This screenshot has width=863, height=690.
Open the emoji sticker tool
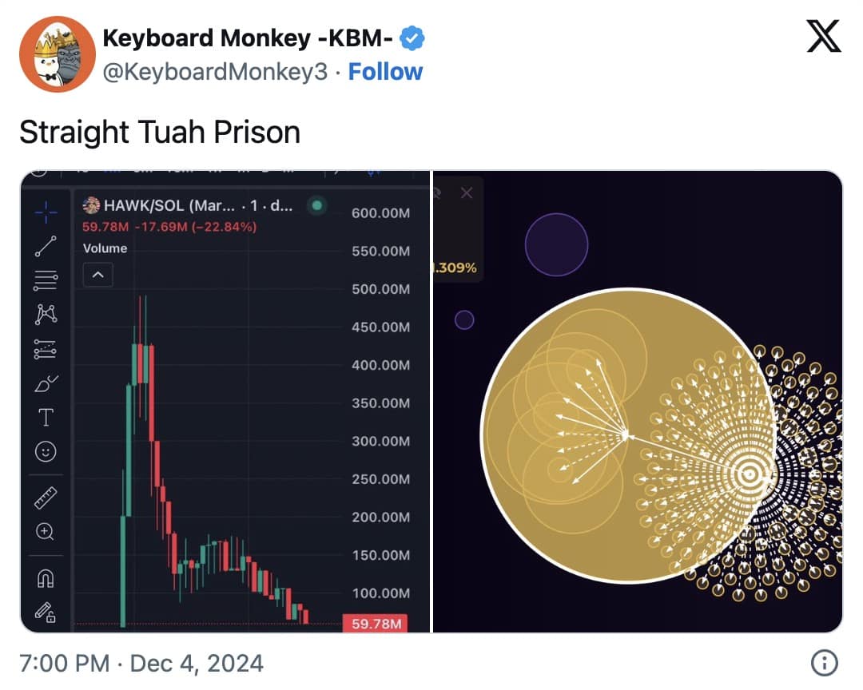pos(46,451)
